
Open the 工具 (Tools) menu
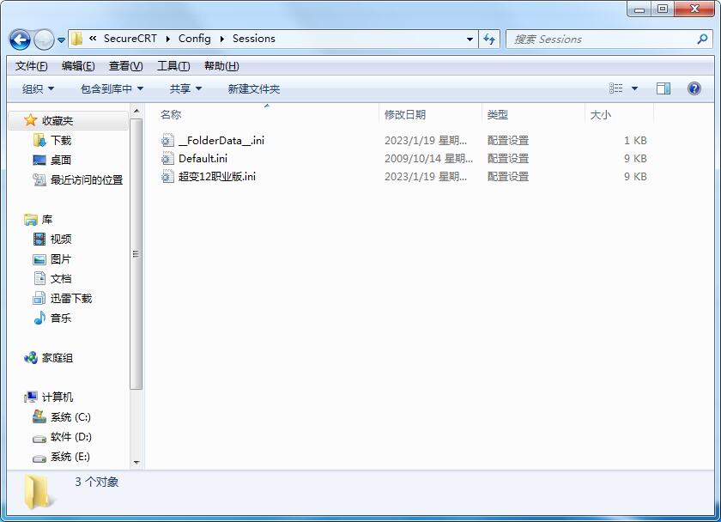pyautogui.click(x=171, y=64)
